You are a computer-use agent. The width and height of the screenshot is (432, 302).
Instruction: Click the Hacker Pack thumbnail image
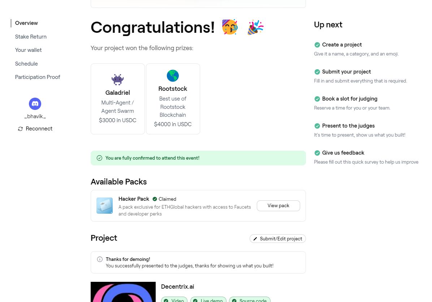[104, 206]
